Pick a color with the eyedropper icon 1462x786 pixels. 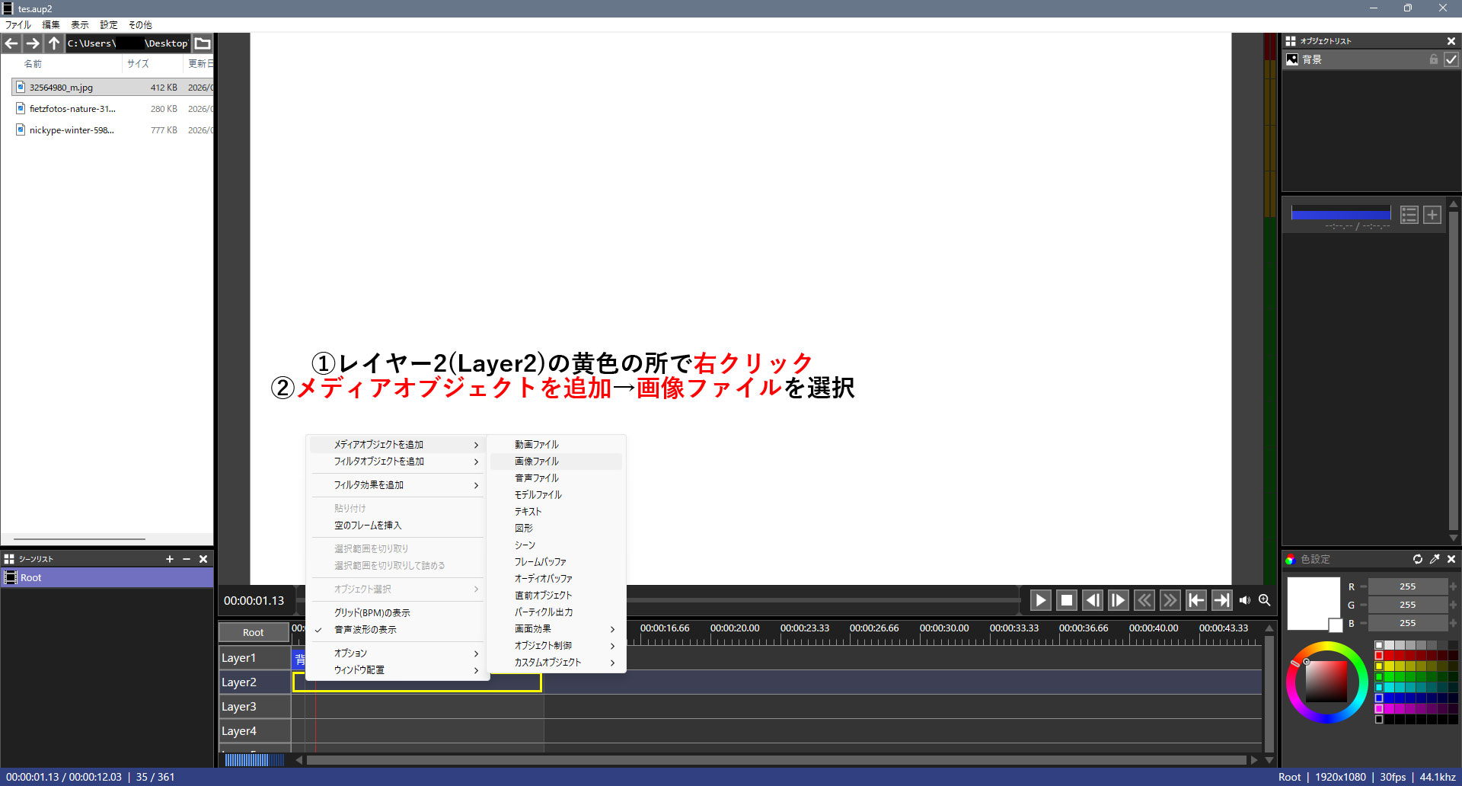coord(1435,559)
